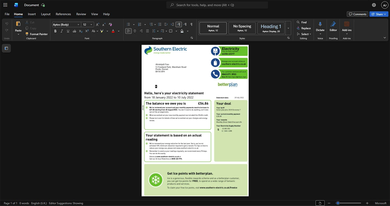The height and width of the screenshot is (206, 390).
Task: Apply superscript formatting
Action: pos(87,31)
